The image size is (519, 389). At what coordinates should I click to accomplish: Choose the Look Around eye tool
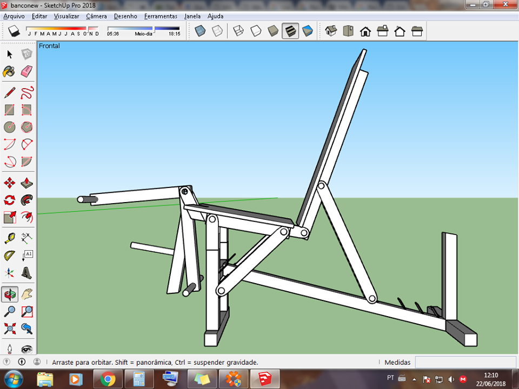(27, 348)
